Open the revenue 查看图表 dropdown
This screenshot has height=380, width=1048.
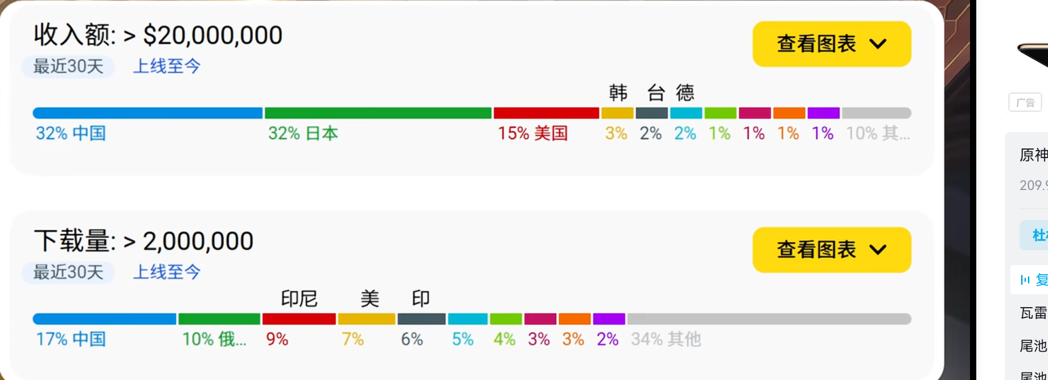(831, 44)
